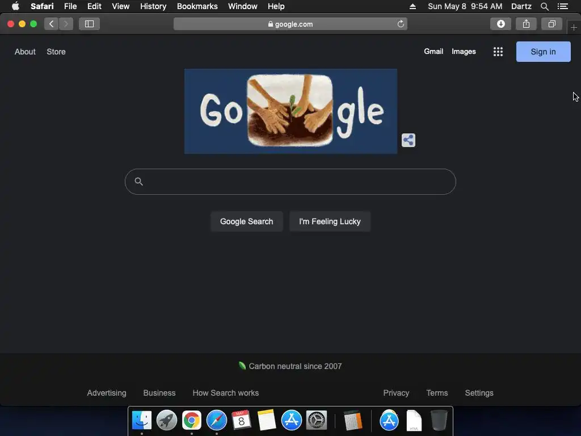Open the Privacy footer link
Viewport: 581px width, 436px height.
click(x=396, y=393)
